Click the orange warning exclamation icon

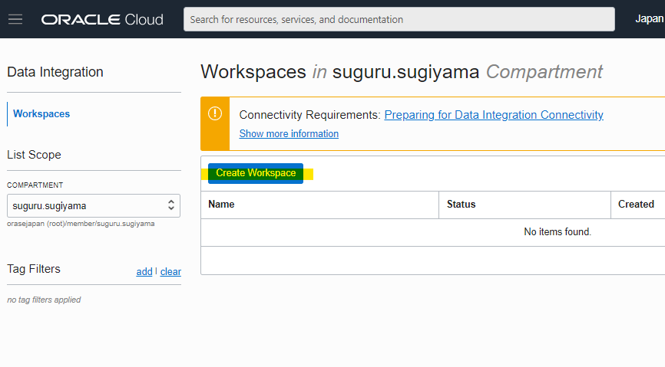215,113
